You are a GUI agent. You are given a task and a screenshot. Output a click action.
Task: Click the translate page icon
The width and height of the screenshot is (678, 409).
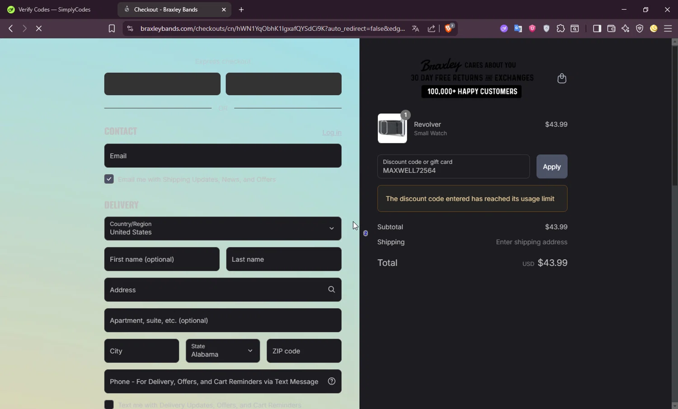pos(415,28)
